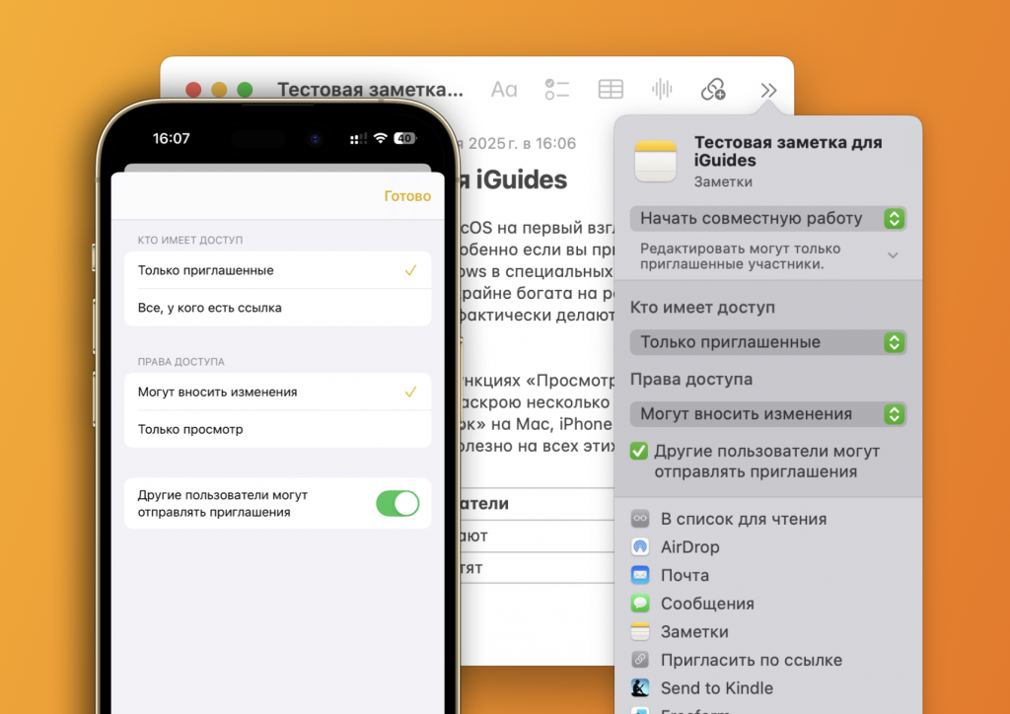The width and height of the screenshot is (1010, 714).
Task: Tap the battery indicator on iPhone
Action: coord(405,138)
